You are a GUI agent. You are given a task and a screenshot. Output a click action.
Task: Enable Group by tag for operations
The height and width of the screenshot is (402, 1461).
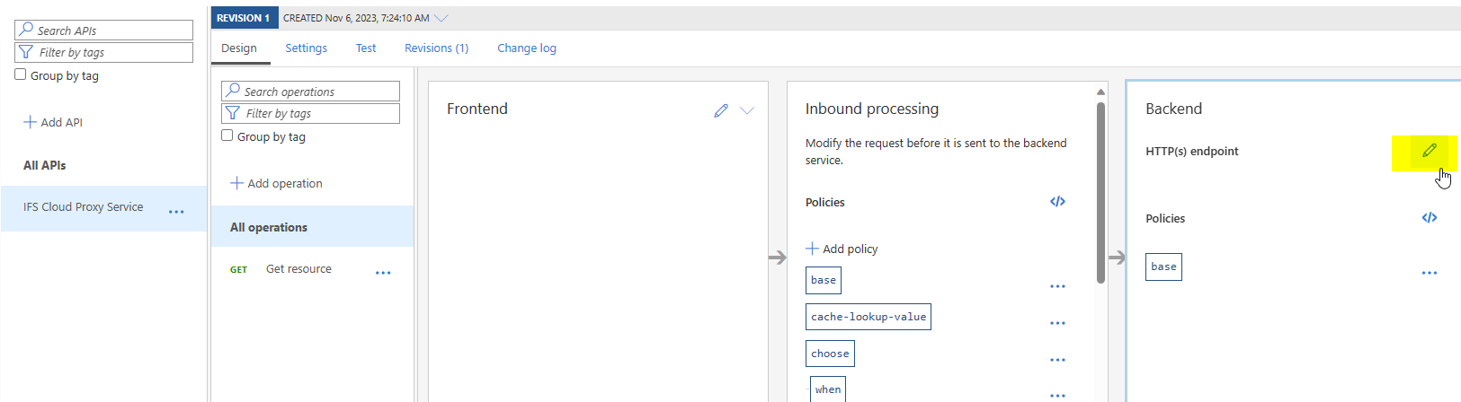pos(227,136)
